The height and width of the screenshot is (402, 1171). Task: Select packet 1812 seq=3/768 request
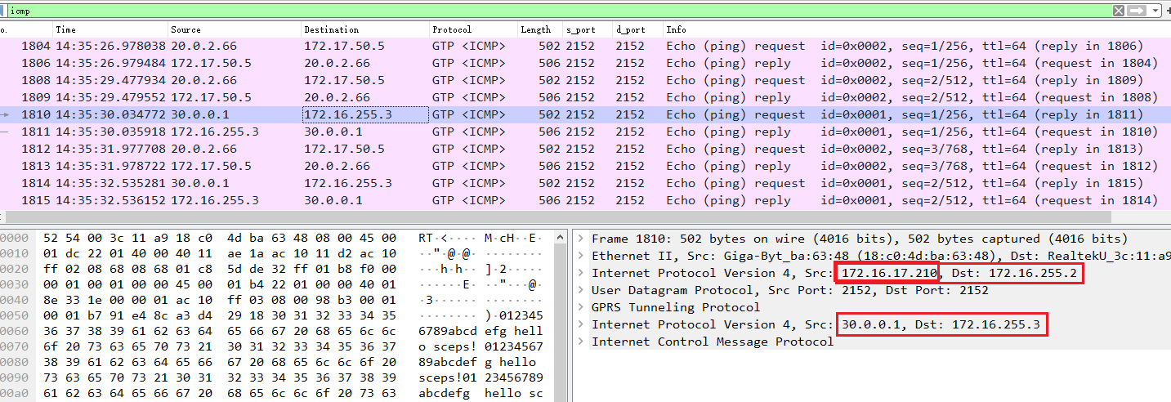click(x=585, y=149)
